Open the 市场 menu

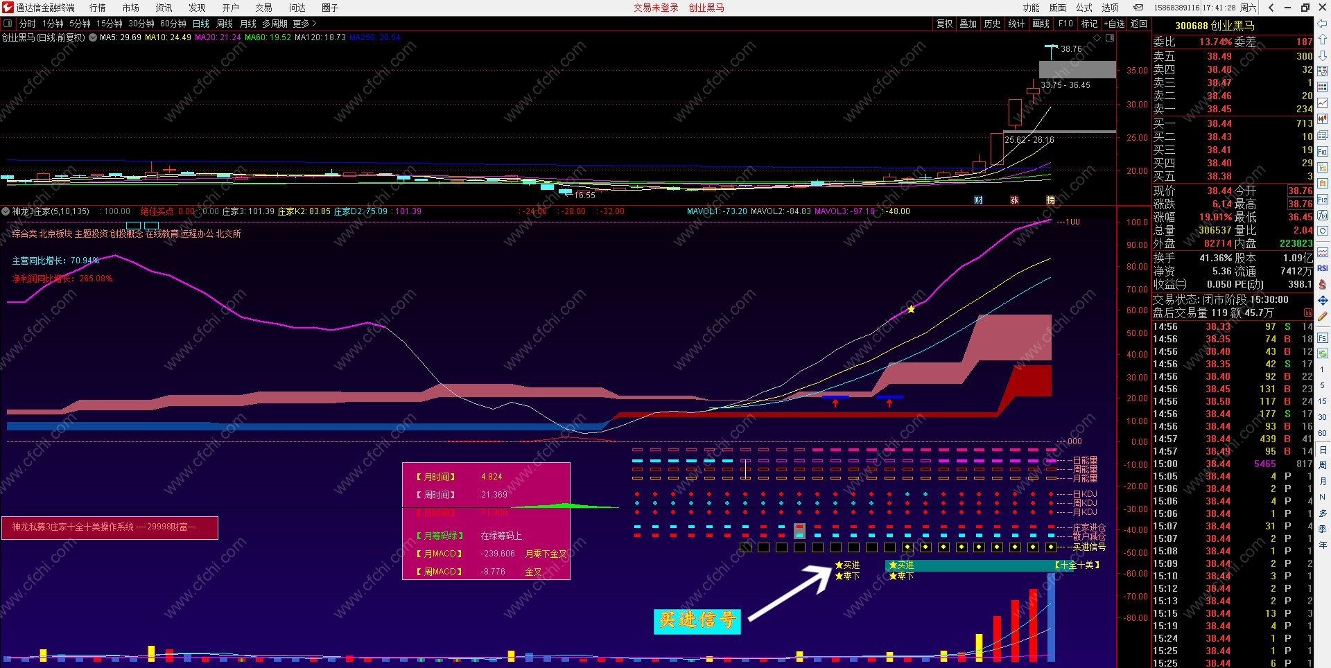tap(130, 8)
